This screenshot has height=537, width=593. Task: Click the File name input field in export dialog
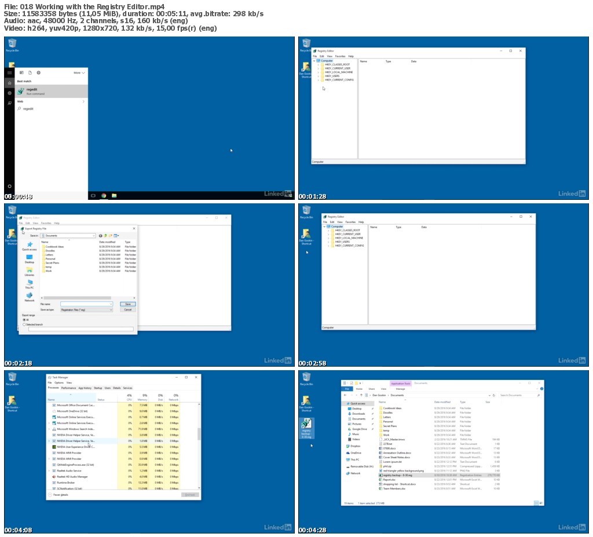point(86,304)
